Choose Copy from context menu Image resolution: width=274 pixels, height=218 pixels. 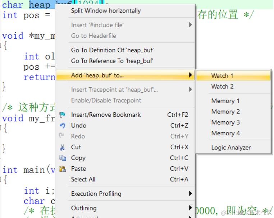point(125,158)
